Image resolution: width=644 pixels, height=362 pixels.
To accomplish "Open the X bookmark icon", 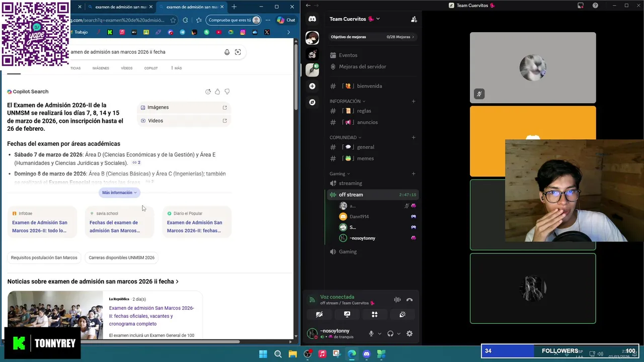I will (267, 32).
